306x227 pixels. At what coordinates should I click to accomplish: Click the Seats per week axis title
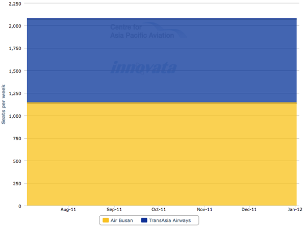(x=4, y=105)
